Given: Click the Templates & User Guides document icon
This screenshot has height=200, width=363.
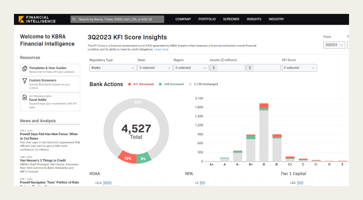Looking at the screenshot, I should pos(24,69).
